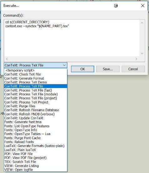The image size is (149, 173).
Task: Choose PDF: View PDF File
Action: click(35, 154)
